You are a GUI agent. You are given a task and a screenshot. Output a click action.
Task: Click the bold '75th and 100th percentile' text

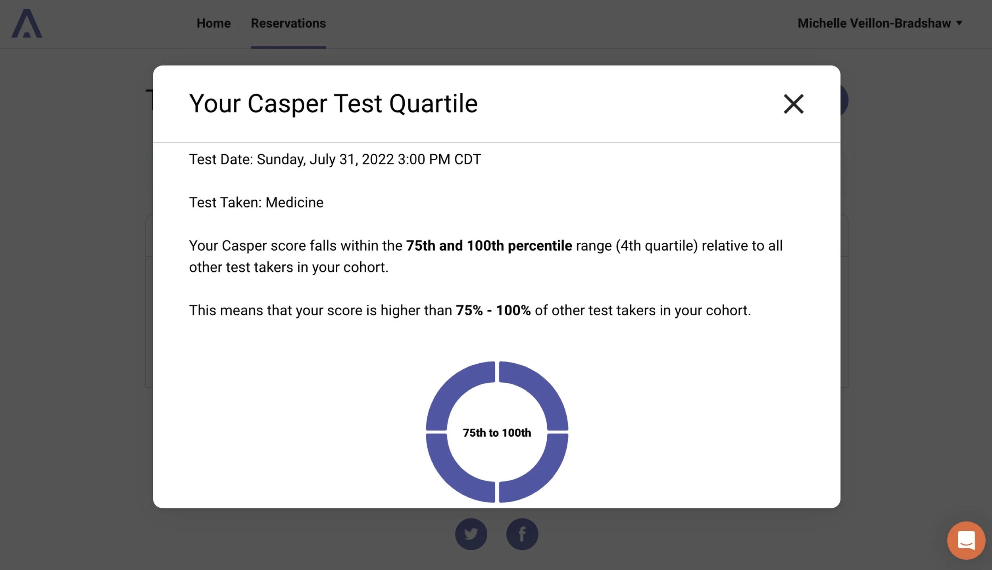click(489, 246)
